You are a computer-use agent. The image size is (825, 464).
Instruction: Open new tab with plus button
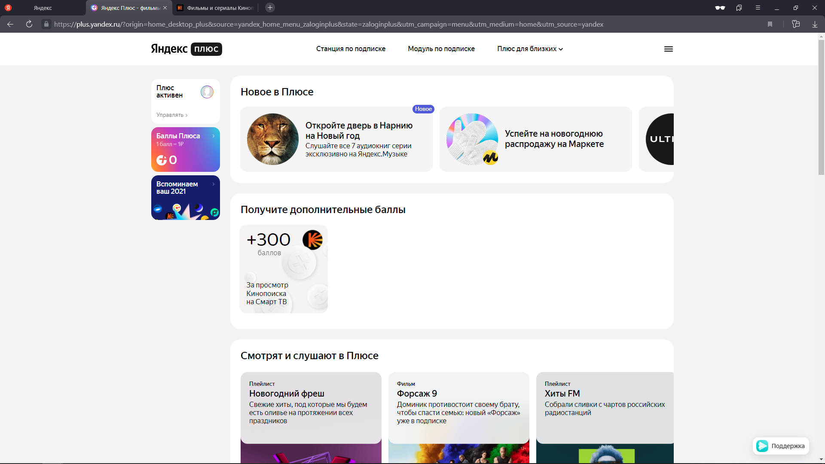pos(270,8)
